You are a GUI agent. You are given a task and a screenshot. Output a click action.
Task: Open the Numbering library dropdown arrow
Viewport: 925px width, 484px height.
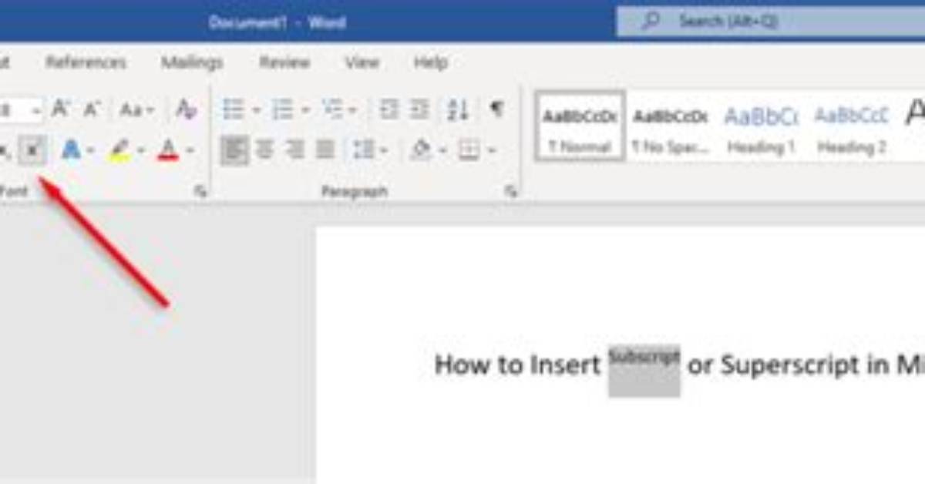click(x=305, y=111)
